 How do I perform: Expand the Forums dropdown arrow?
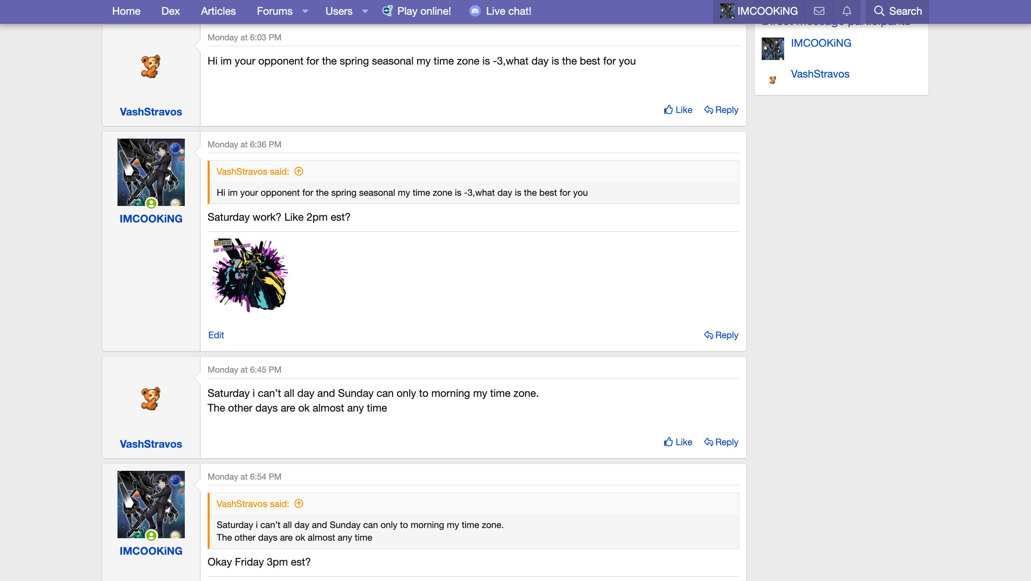[x=305, y=11]
